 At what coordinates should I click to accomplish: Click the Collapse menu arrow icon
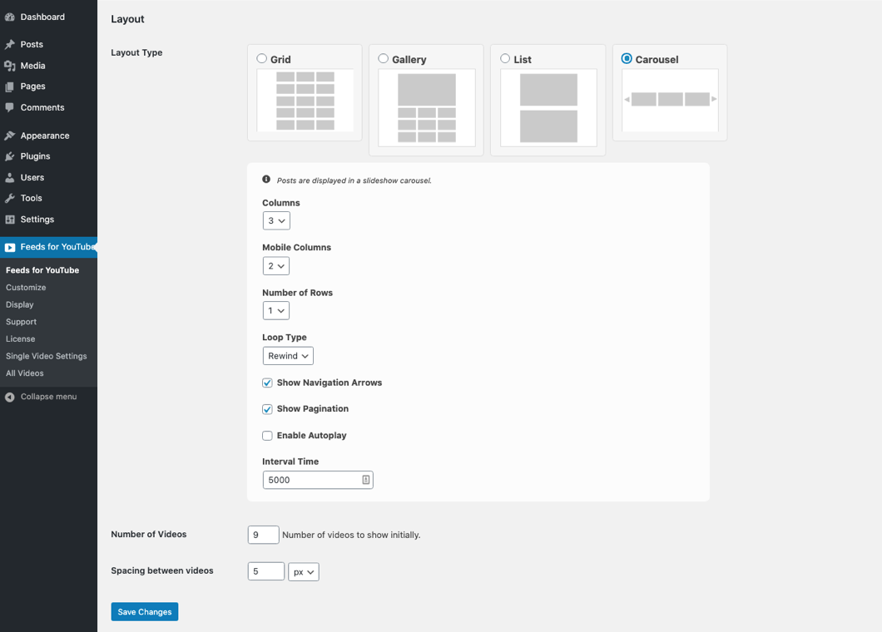click(x=10, y=397)
